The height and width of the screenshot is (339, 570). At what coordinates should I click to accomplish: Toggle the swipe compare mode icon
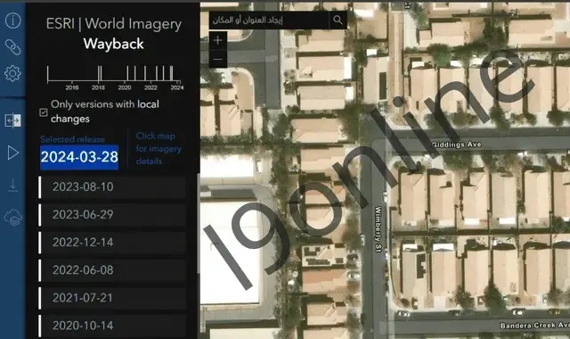tap(12, 120)
